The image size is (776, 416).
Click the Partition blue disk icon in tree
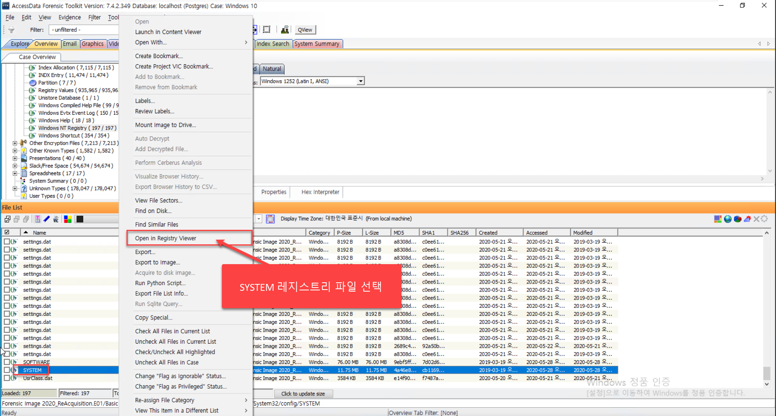pos(33,83)
